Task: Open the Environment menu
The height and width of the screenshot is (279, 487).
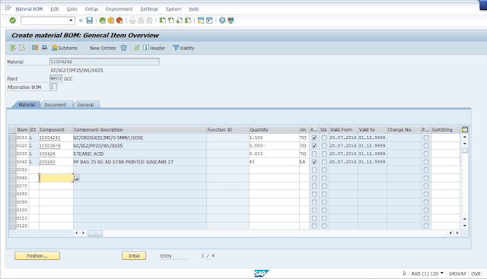Action: pyautogui.click(x=119, y=9)
